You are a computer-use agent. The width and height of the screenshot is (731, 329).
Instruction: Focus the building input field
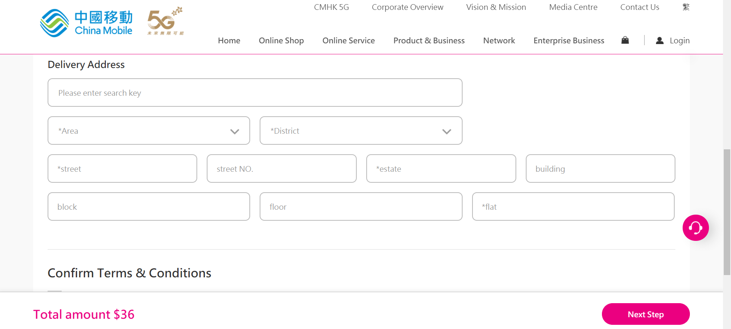click(600, 169)
